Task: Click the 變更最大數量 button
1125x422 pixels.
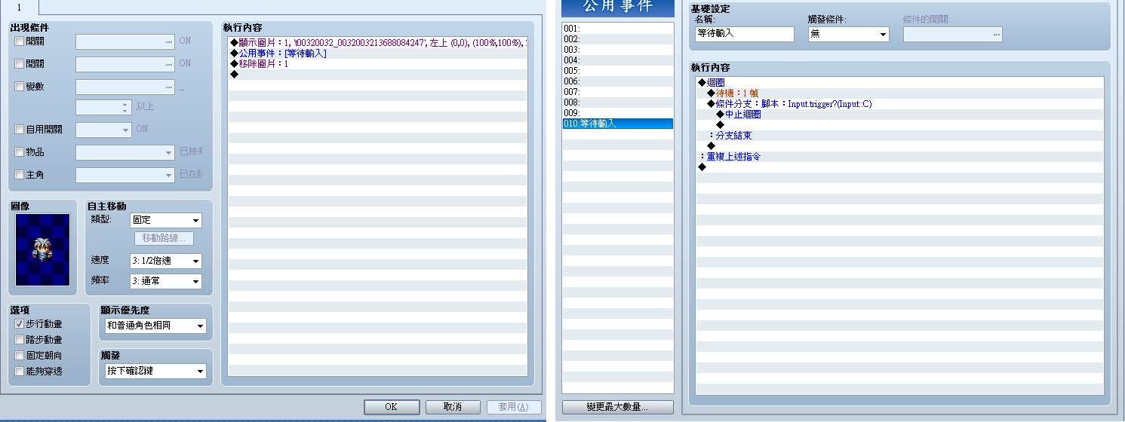Action: tap(618, 407)
